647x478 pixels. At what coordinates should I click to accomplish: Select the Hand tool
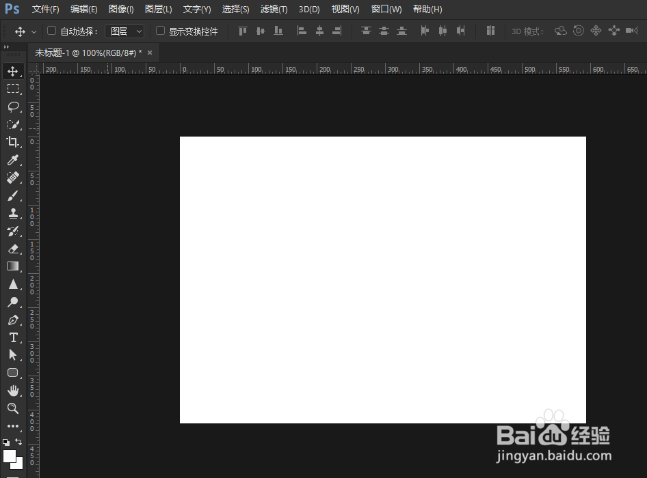coord(13,390)
